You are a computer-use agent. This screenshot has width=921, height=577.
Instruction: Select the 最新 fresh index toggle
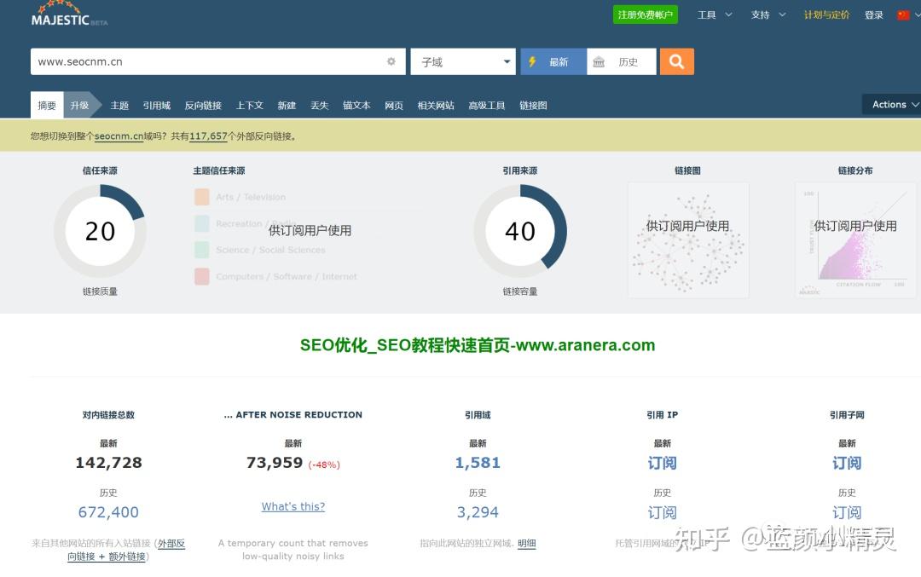pos(553,61)
